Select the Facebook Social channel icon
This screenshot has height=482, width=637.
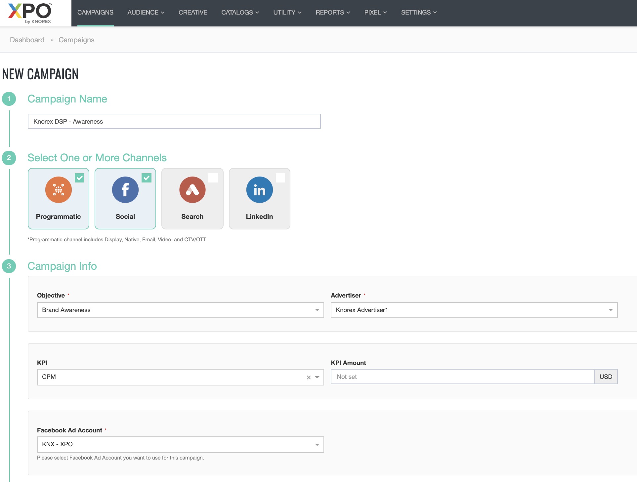(x=125, y=190)
